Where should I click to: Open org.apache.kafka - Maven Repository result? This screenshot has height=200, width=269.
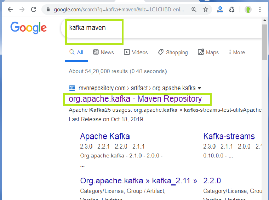[x=135, y=99]
